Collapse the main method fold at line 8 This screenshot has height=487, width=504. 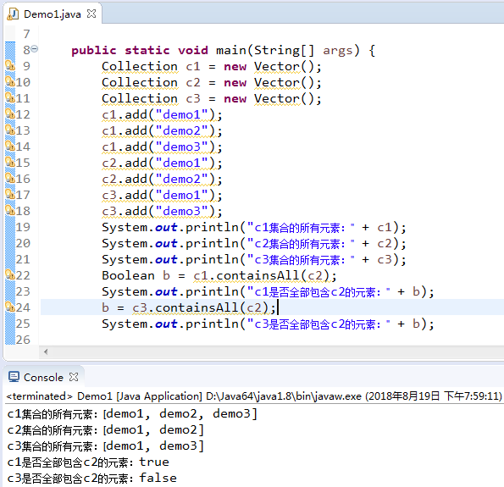point(35,49)
